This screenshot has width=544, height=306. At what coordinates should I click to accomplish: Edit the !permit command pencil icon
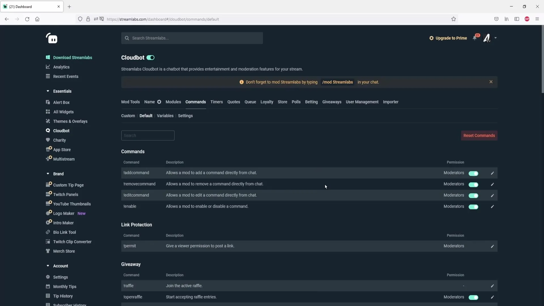click(x=492, y=246)
